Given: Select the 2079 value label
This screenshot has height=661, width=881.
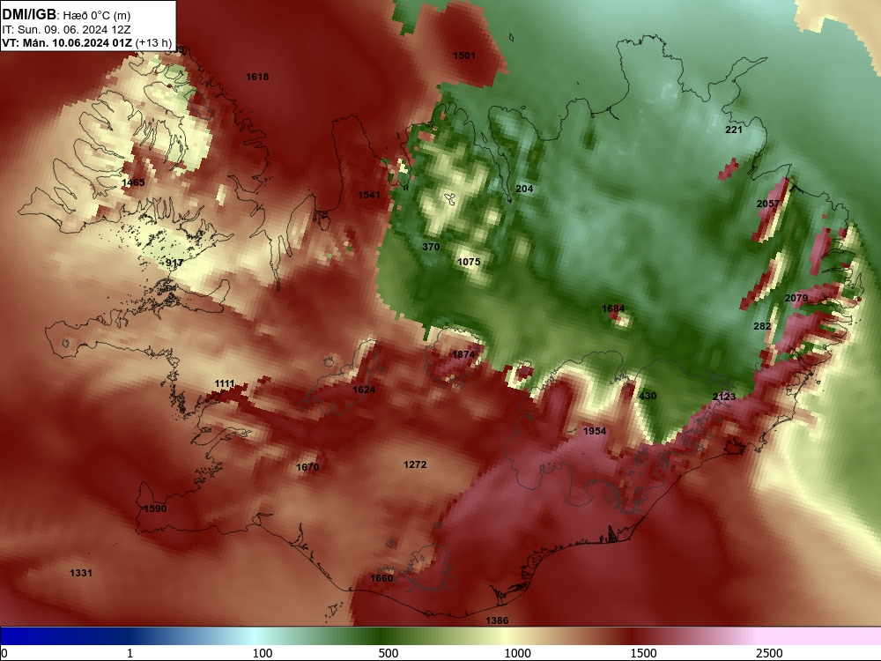Looking at the screenshot, I should click(796, 299).
